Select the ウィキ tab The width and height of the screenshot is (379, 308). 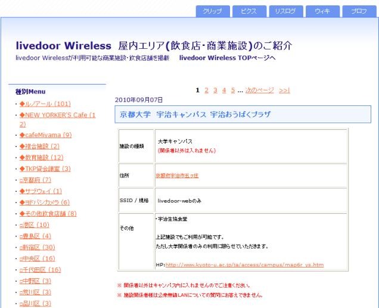[322, 11]
